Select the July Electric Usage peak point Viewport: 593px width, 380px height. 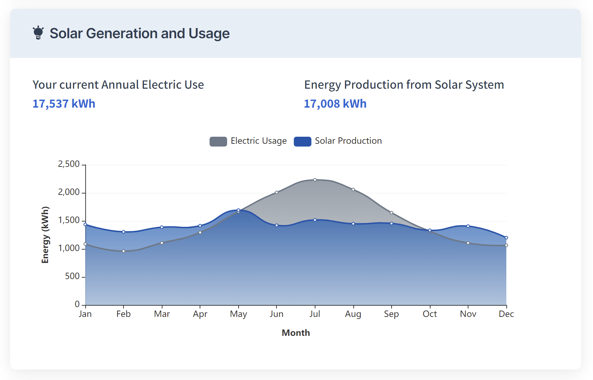315,180
